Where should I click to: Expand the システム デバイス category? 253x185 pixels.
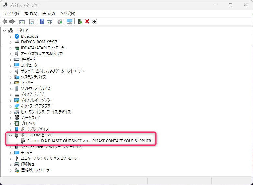pos(10,77)
